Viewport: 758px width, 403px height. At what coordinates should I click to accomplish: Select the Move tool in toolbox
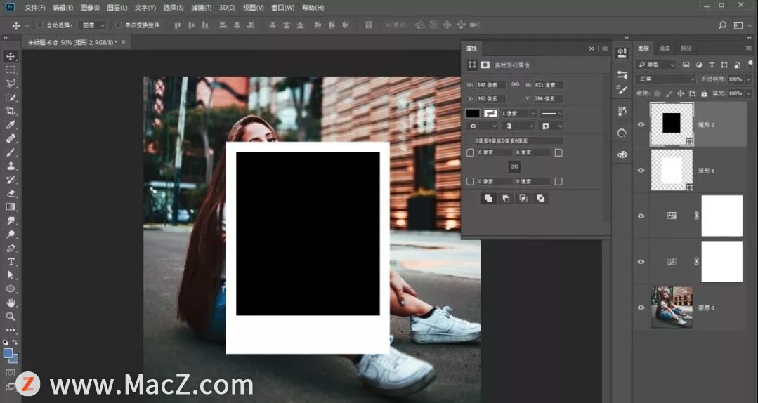[11, 56]
